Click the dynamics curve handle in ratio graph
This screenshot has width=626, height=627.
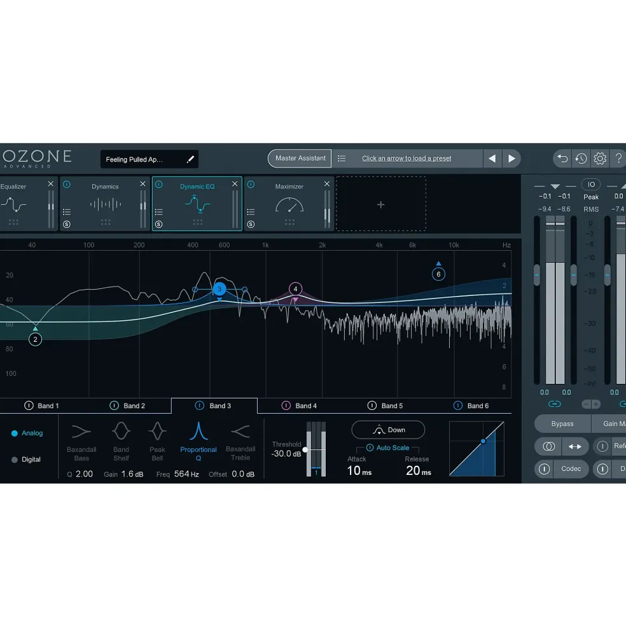(483, 441)
